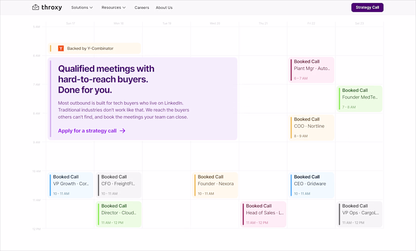Click the 10 AM time label
The image size is (416, 251).
pos(36,171)
